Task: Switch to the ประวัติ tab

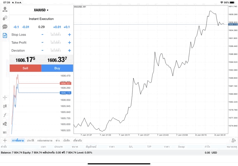Action: pos(30,140)
